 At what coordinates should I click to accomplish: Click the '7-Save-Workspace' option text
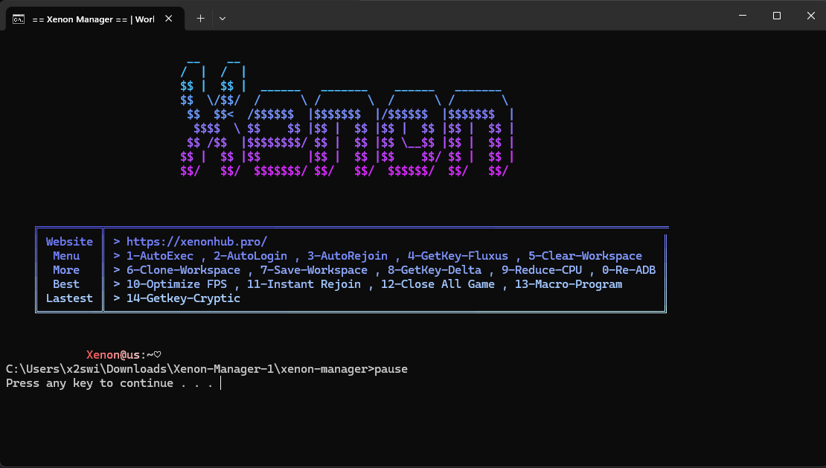(x=314, y=270)
